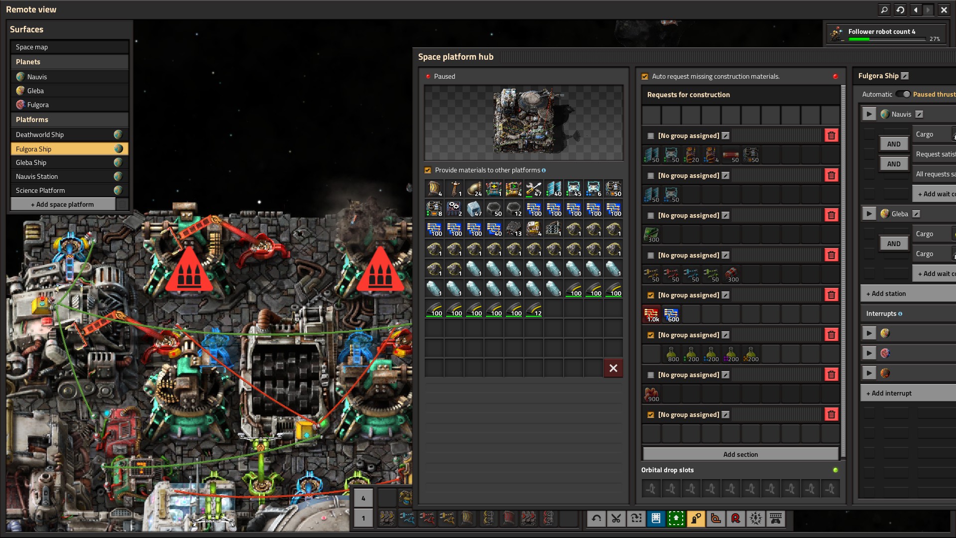Click + Add station
This screenshot has width=956, height=538.
click(x=908, y=293)
